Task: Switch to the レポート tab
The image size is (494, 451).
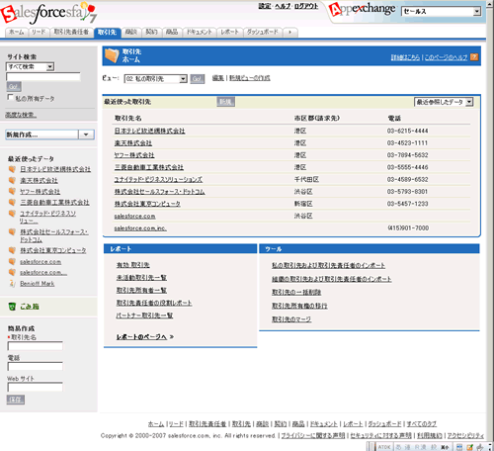Action: [229, 32]
